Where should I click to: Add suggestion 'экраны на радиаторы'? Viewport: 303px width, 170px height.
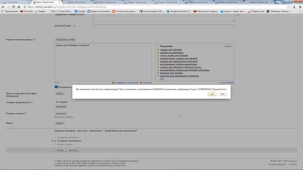(x=171, y=52)
